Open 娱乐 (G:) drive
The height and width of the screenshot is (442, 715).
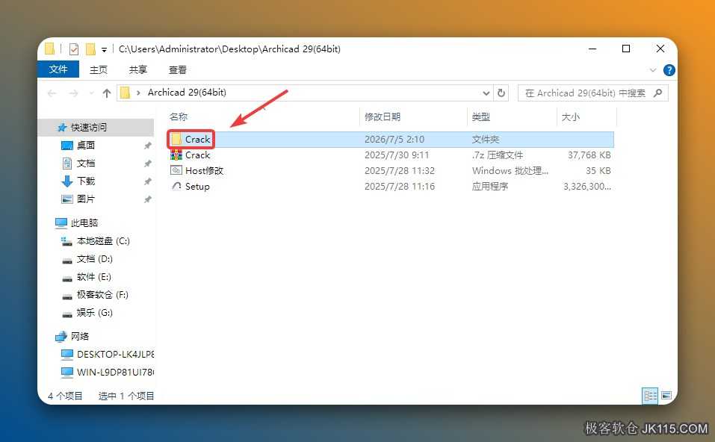94,313
